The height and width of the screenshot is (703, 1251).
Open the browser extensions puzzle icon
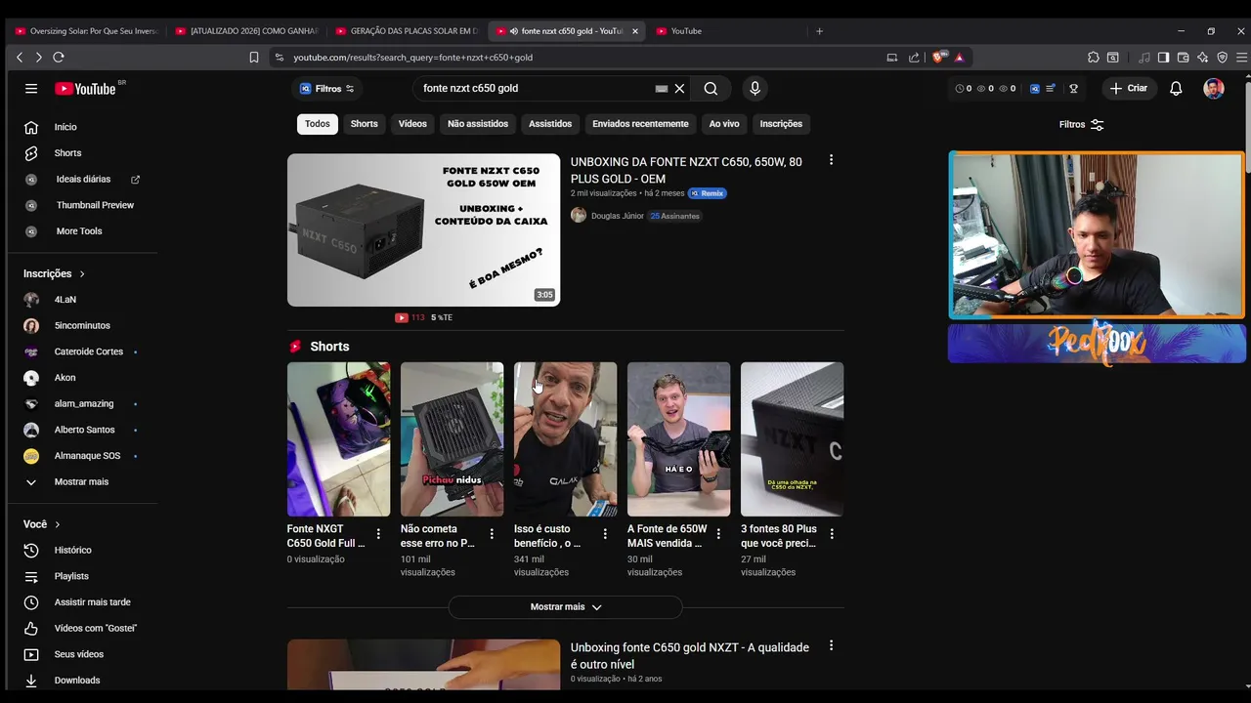pyautogui.click(x=1094, y=58)
